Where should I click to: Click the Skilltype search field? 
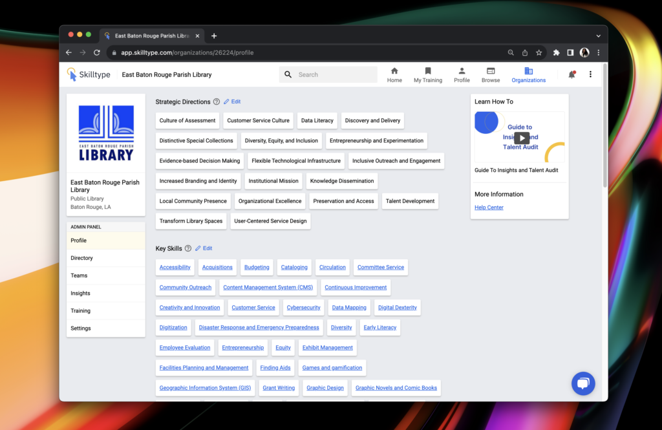coord(335,74)
